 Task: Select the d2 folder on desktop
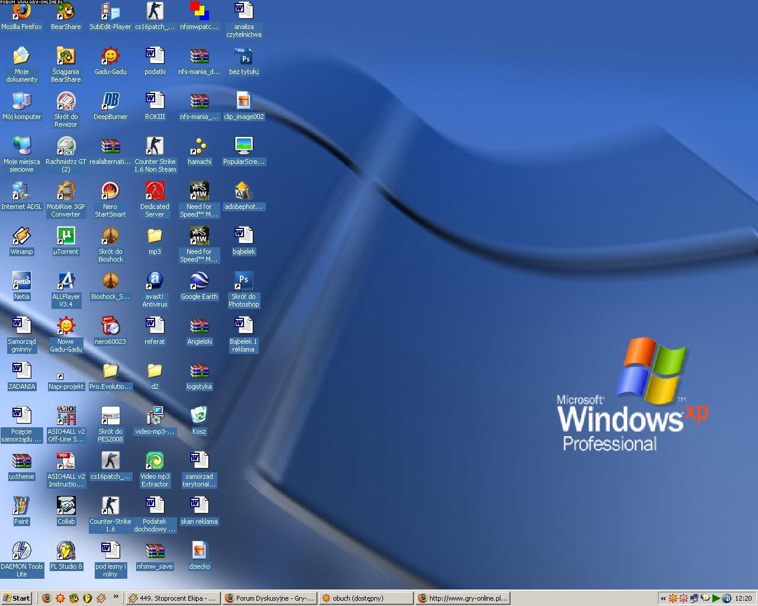[155, 376]
